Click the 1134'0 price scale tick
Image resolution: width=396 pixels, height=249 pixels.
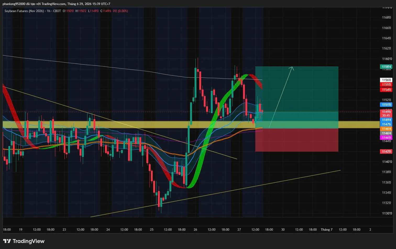coord(387,193)
